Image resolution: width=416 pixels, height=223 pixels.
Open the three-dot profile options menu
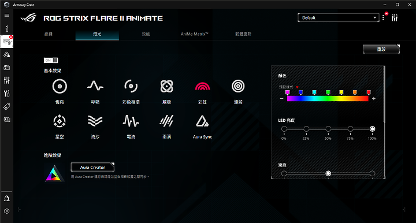[383, 18]
